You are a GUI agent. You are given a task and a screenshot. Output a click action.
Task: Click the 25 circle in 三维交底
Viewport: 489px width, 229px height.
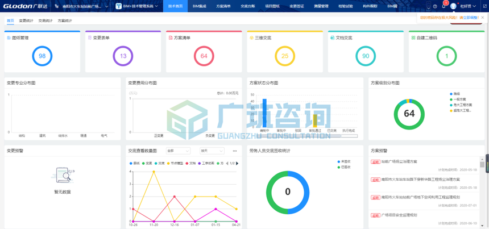tap(285, 56)
